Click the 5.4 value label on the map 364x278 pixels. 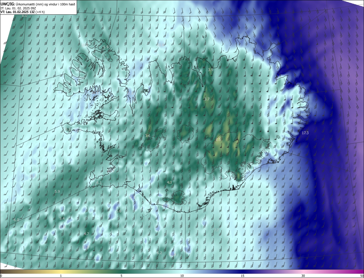[62, 218]
